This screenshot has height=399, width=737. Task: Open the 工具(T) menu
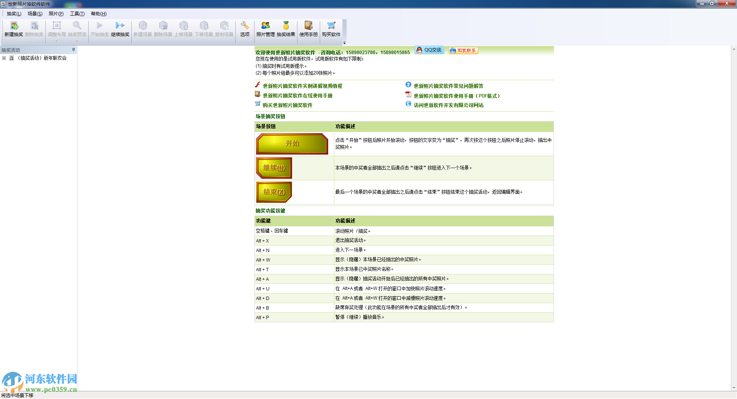pyautogui.click(x=77, y=14)
